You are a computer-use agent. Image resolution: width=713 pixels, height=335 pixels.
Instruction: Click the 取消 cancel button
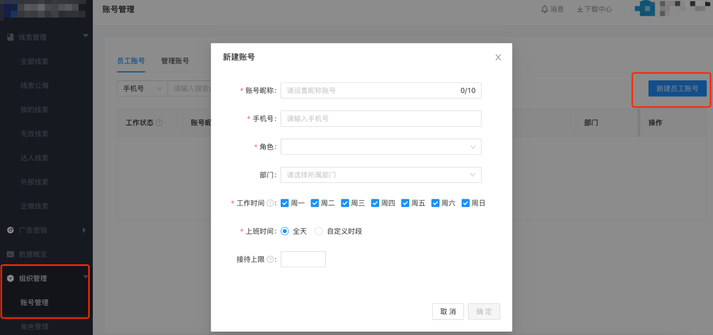point(448,311)
